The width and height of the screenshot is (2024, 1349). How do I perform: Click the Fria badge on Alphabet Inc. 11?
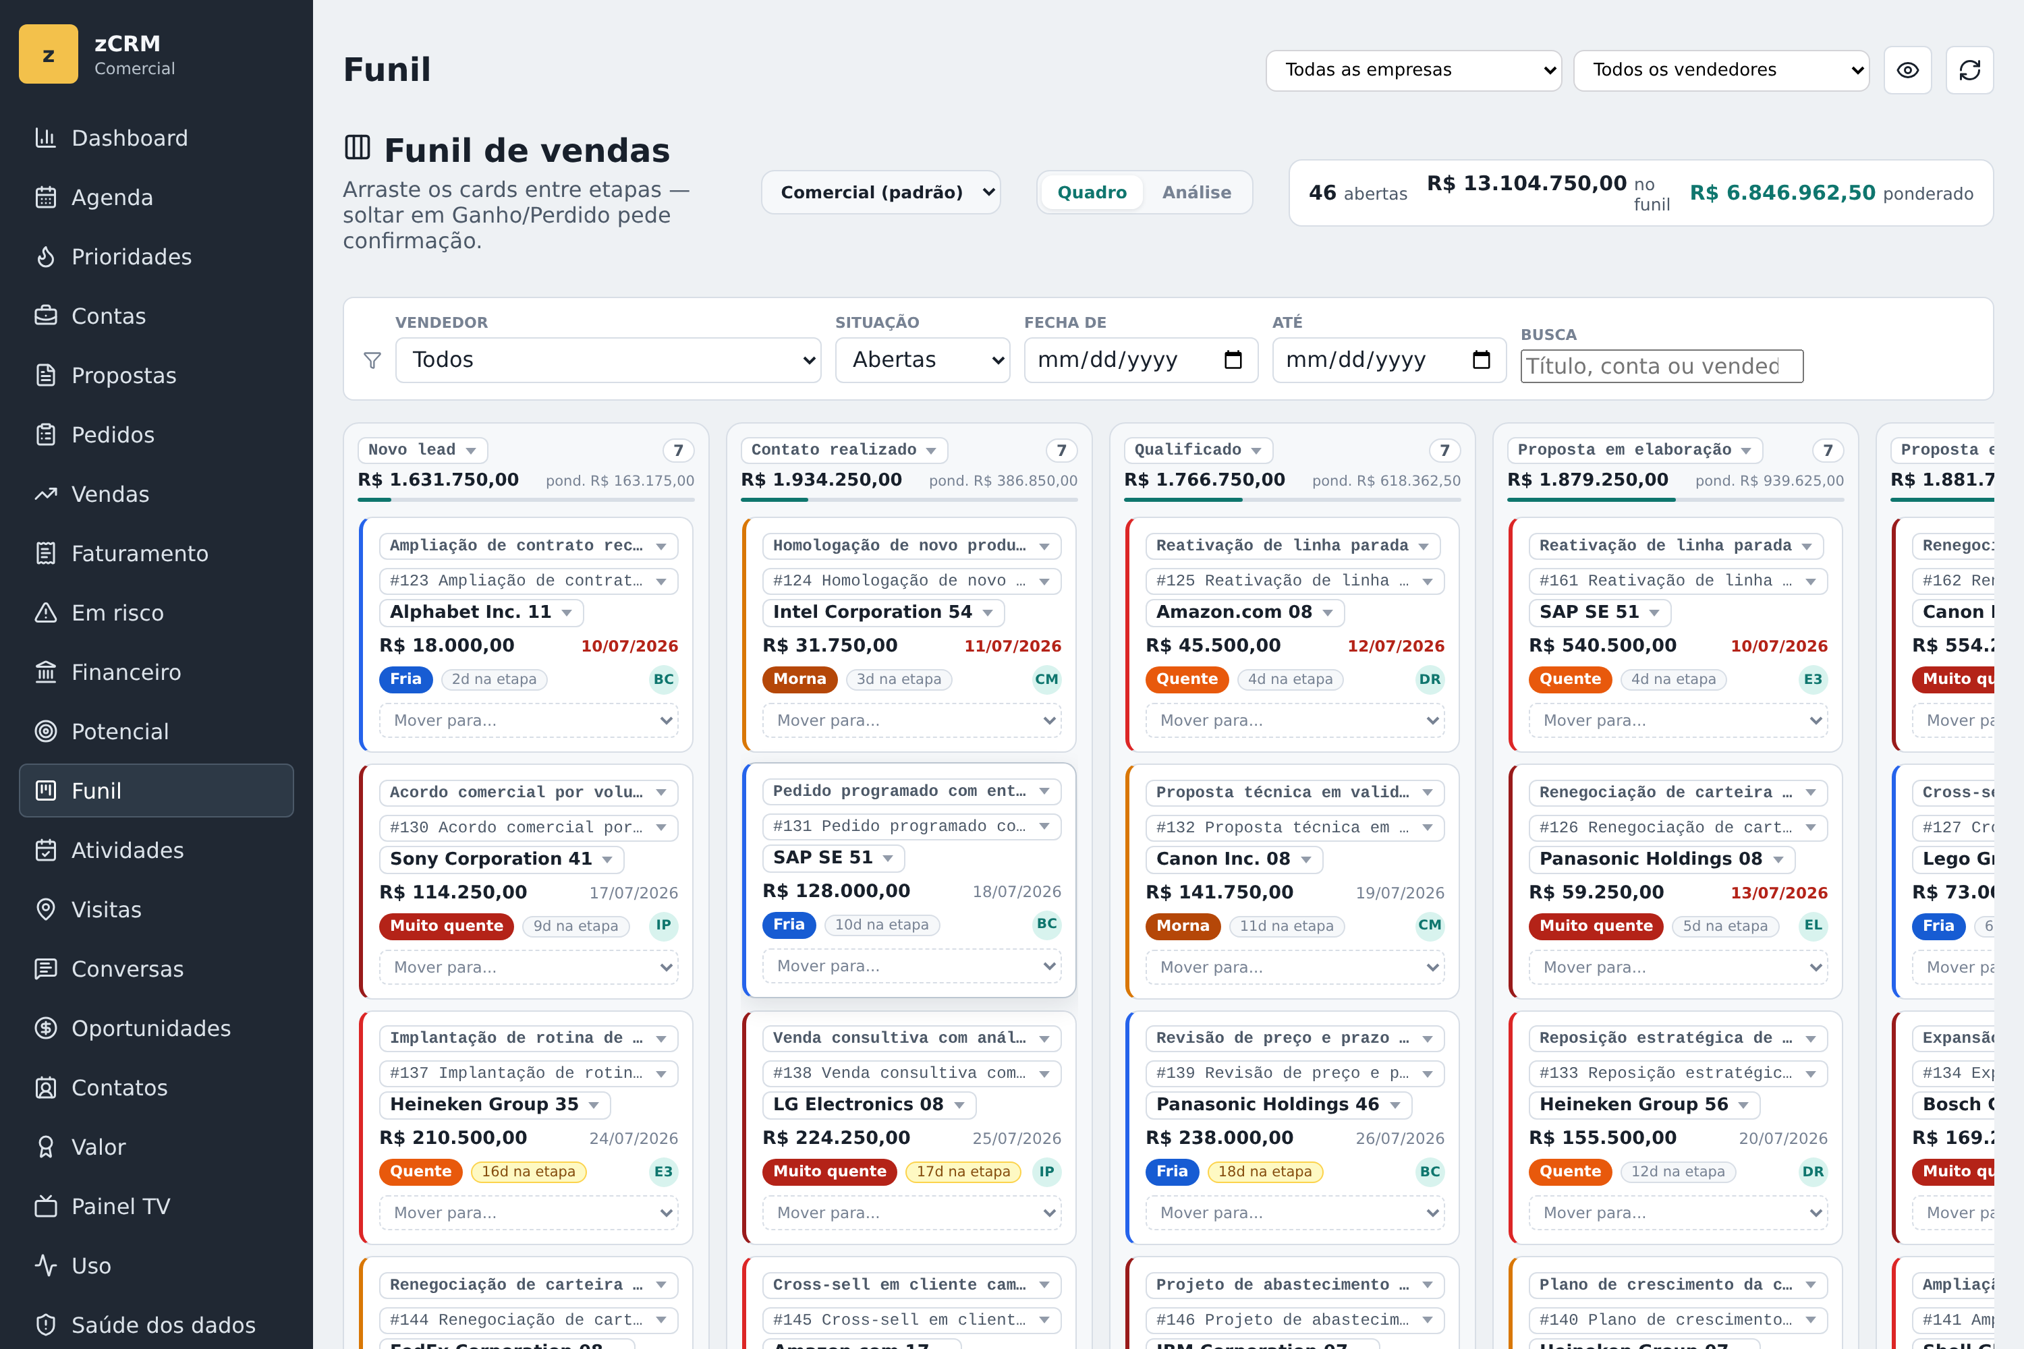tap(405, 679)
